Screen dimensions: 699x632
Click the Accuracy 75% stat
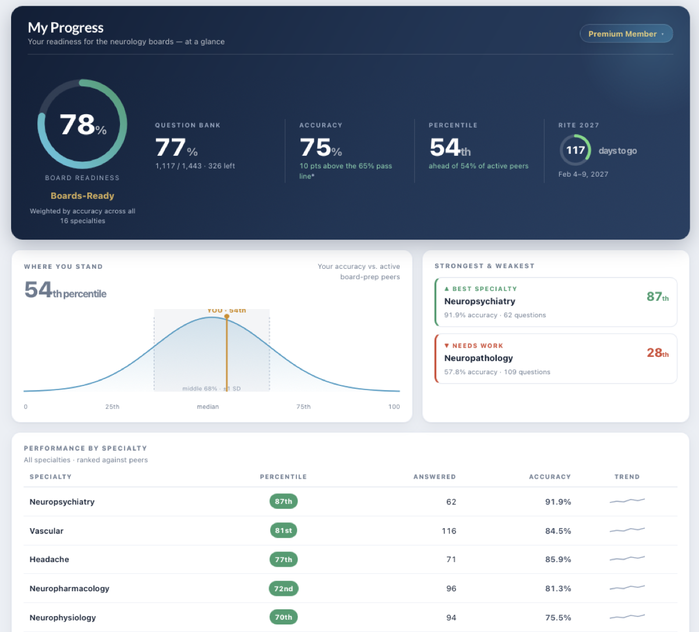[x=320, y=148]
